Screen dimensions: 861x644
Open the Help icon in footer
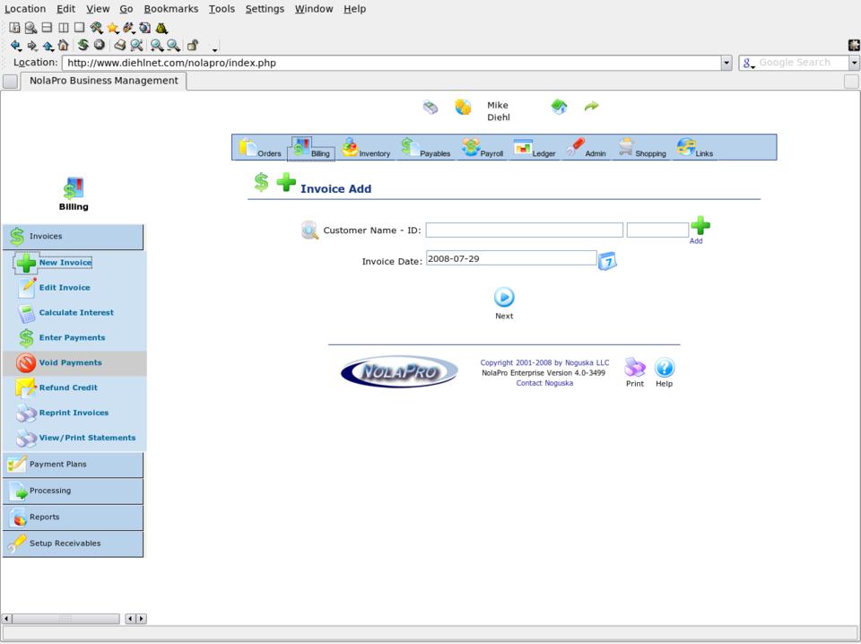coord(664,368)
